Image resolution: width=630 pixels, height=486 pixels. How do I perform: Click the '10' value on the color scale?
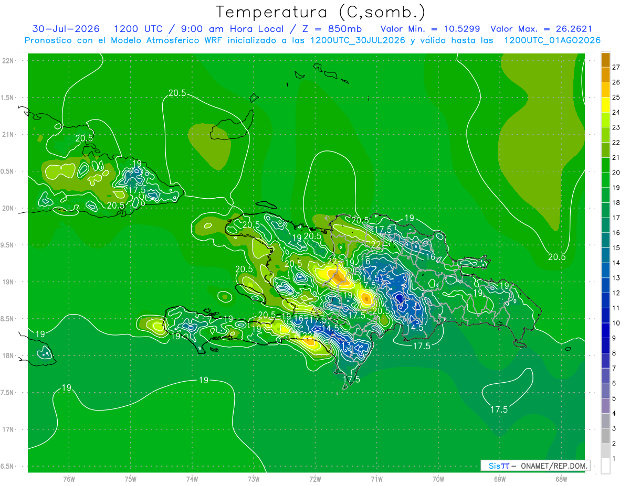616,323
